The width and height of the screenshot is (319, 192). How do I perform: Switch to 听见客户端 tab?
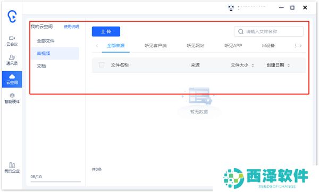pyautogui.click(x=155, y=46)
